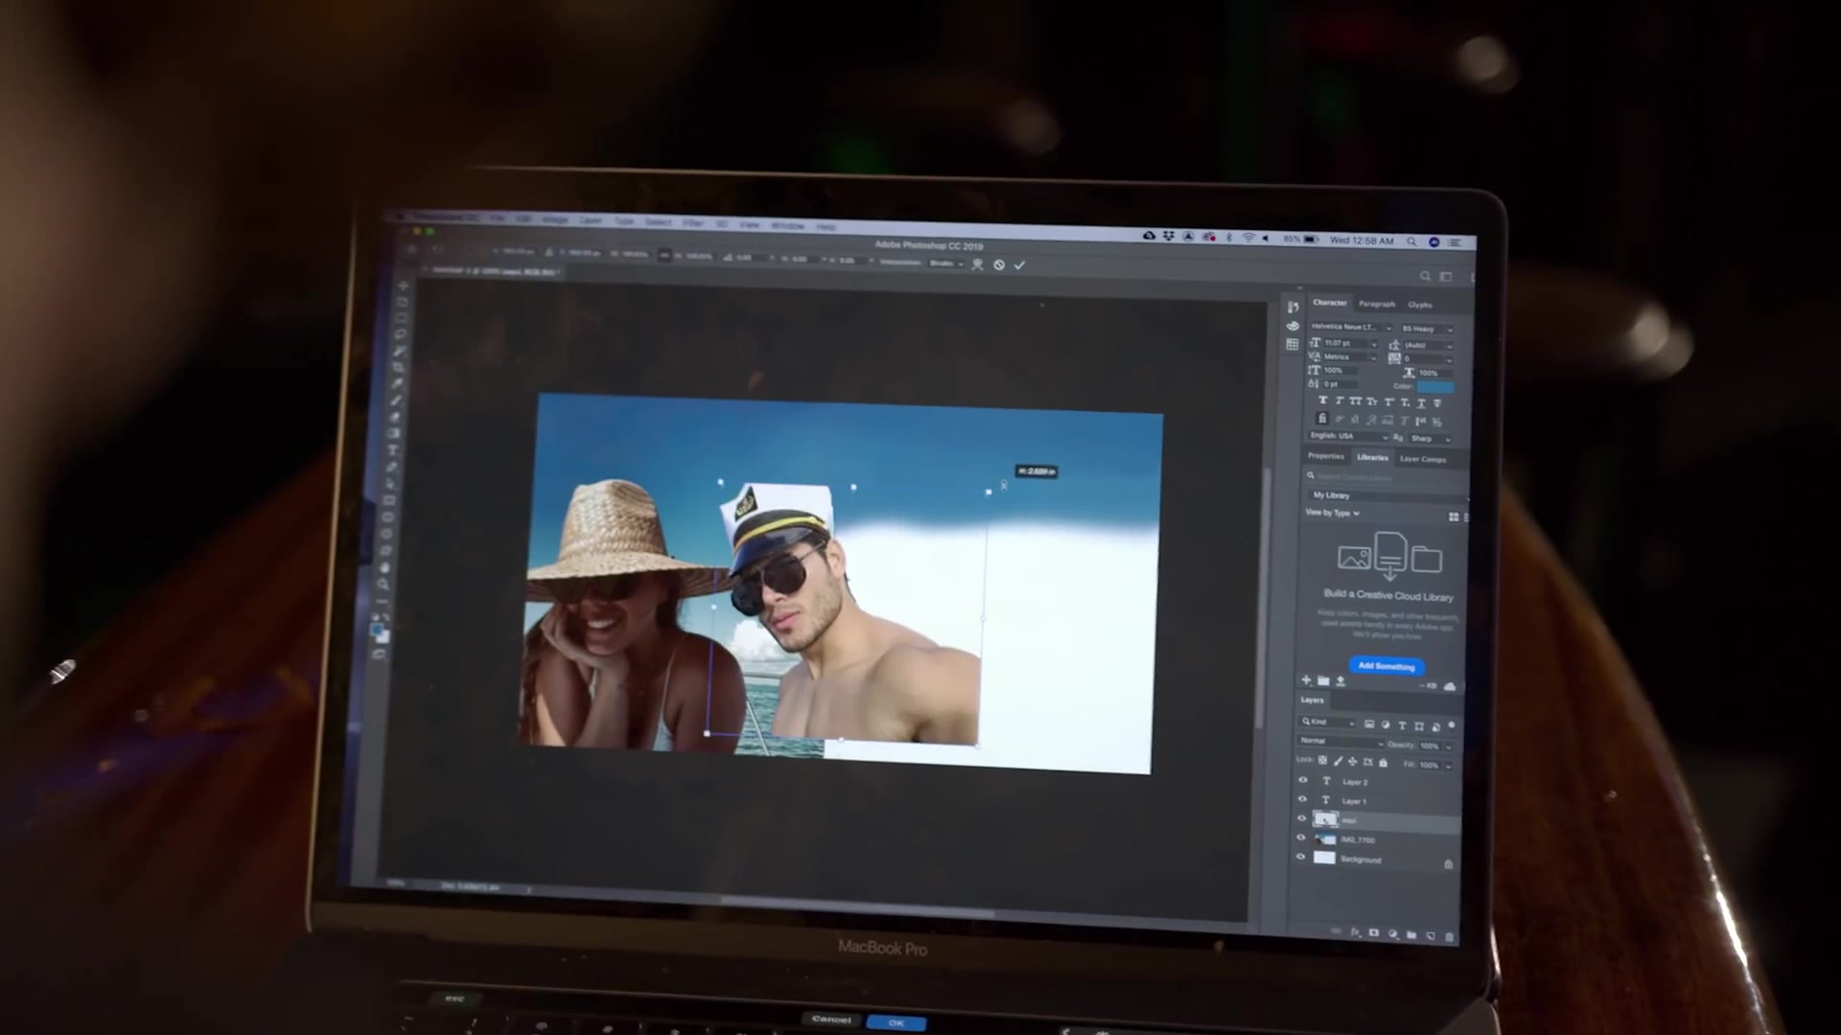Switch to the Paragraph tab
Image resolution: width=1841 pixels, height=1035 pixels.
click(x=1377, y=304)
